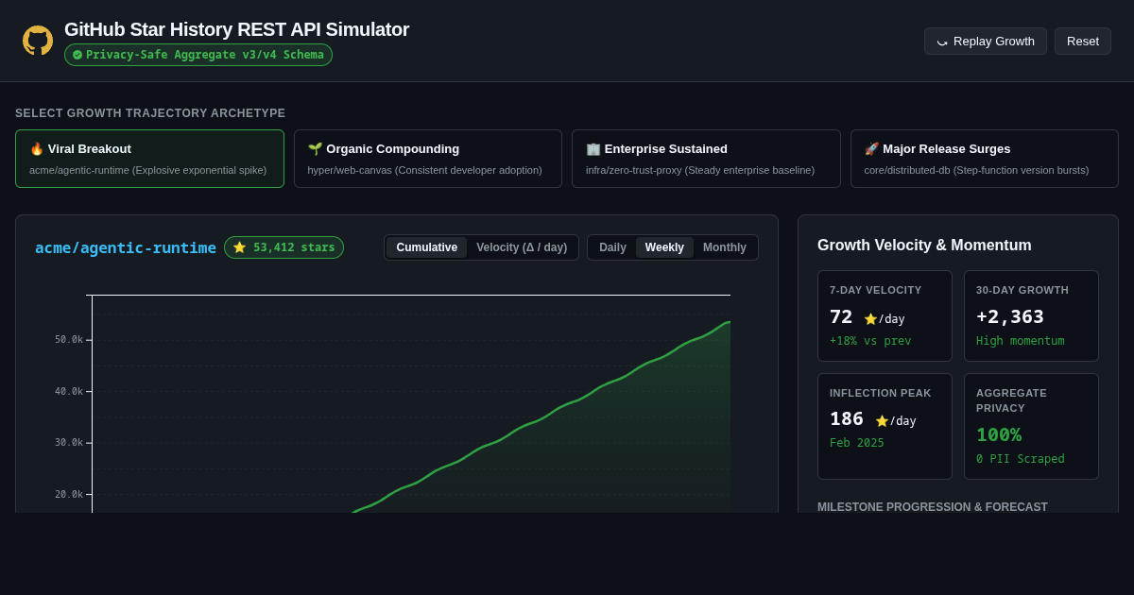Image resolution: width=1134 pixels, height=595 pixels.
Task: Click the fire icon on Viral Breakout
Action: [x=37, y=148]
